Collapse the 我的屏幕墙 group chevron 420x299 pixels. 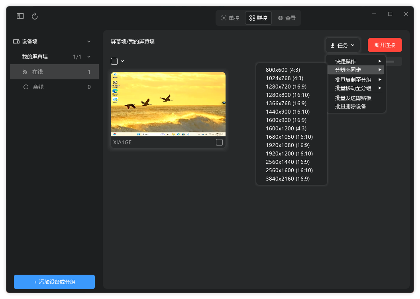pos(89,57)
